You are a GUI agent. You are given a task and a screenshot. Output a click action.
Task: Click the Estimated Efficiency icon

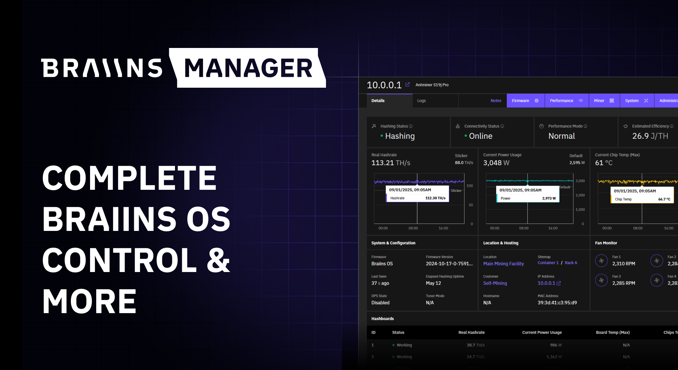click(x=626, y=126)
